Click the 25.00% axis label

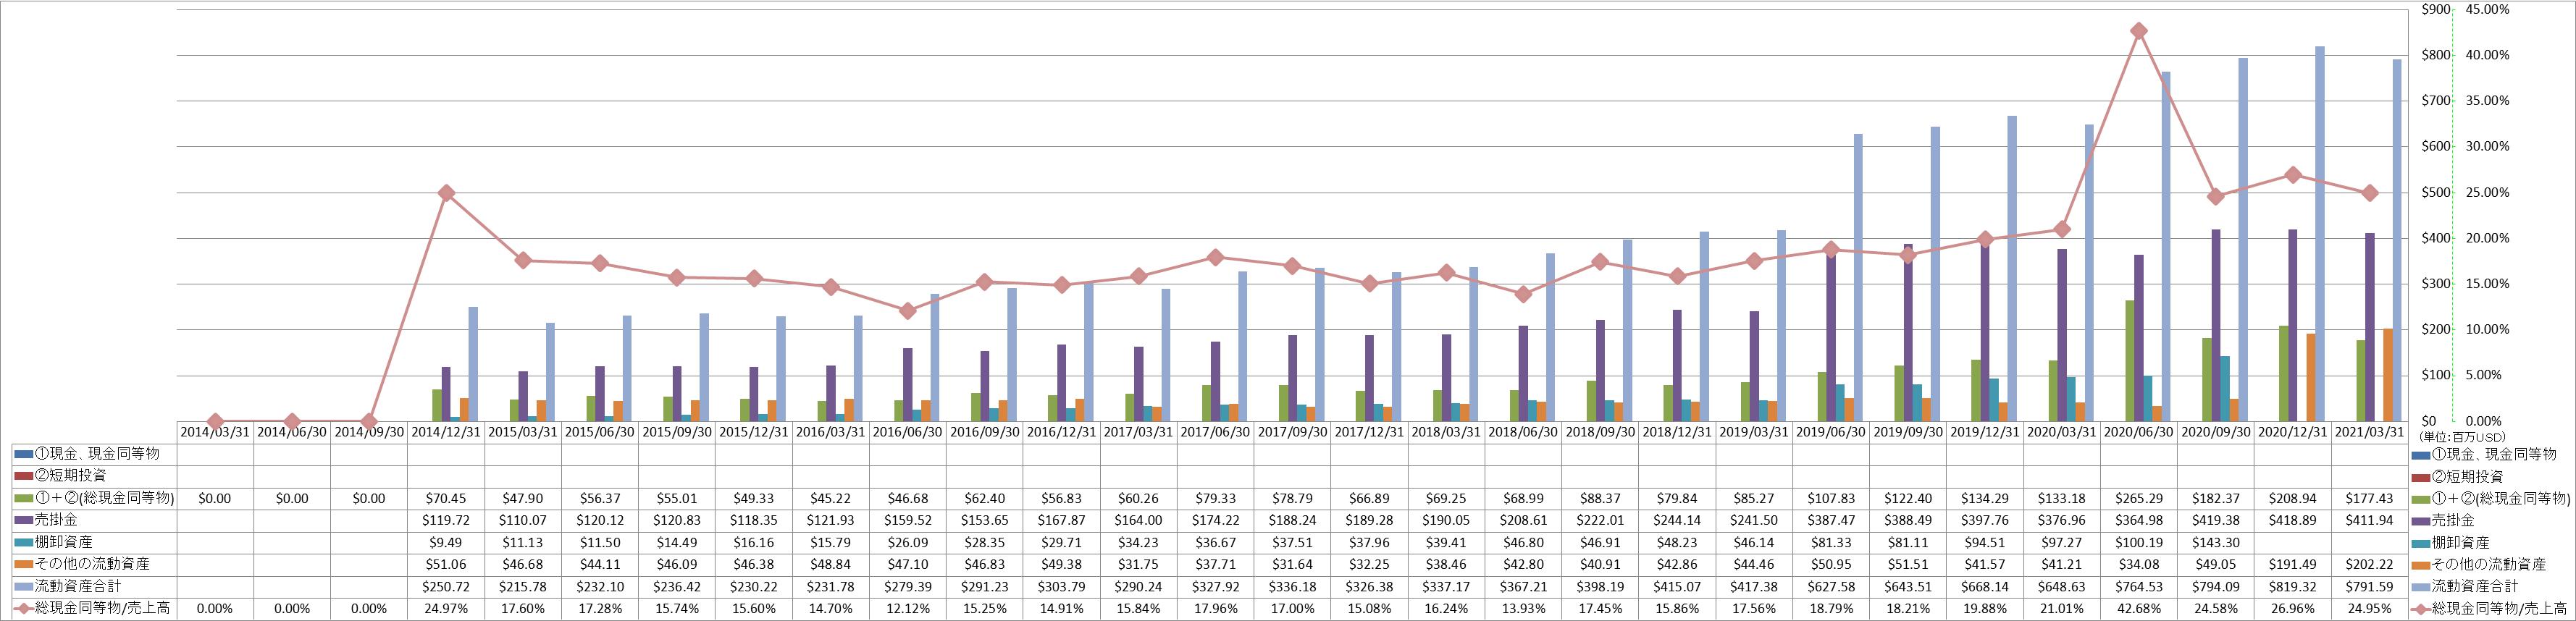[x=2487, y=192]
